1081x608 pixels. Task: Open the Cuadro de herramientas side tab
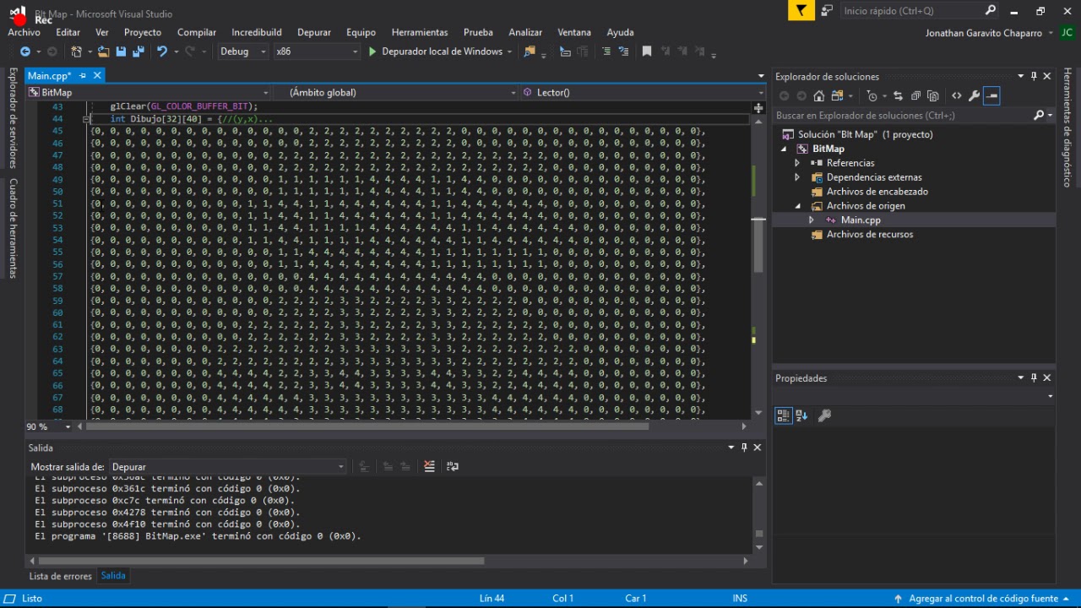tap(13, 228)
